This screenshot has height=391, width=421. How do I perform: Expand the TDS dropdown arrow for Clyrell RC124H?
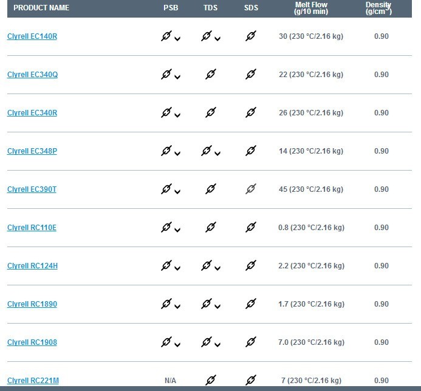tap(217, 268)
